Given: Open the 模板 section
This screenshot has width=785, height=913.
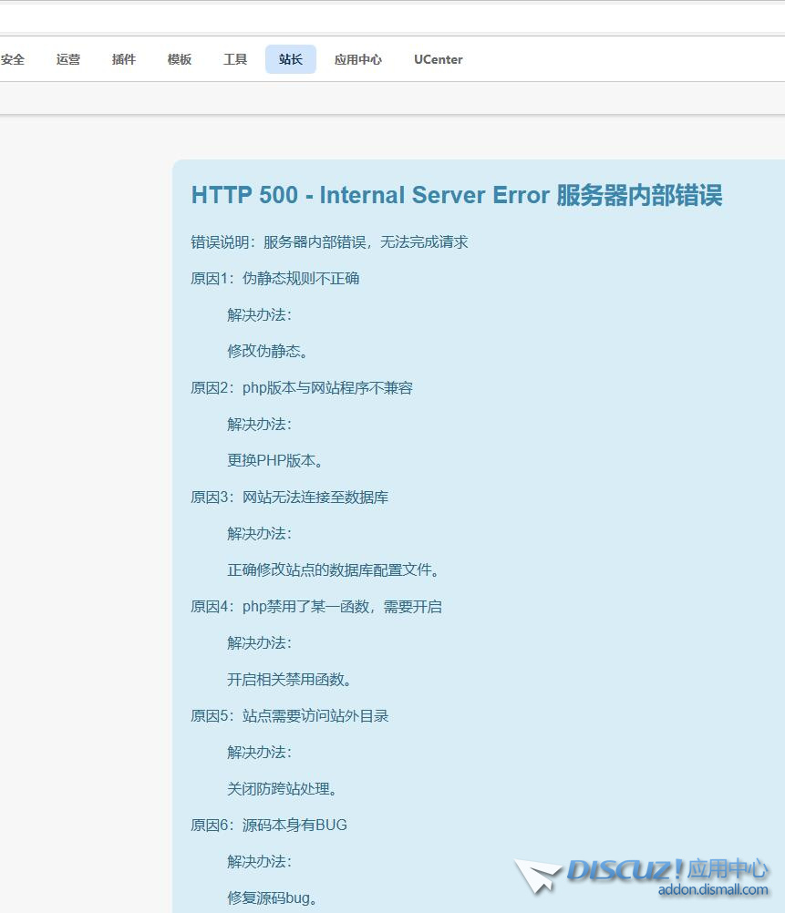Looking at the screenshot, I should coord(179,59).
